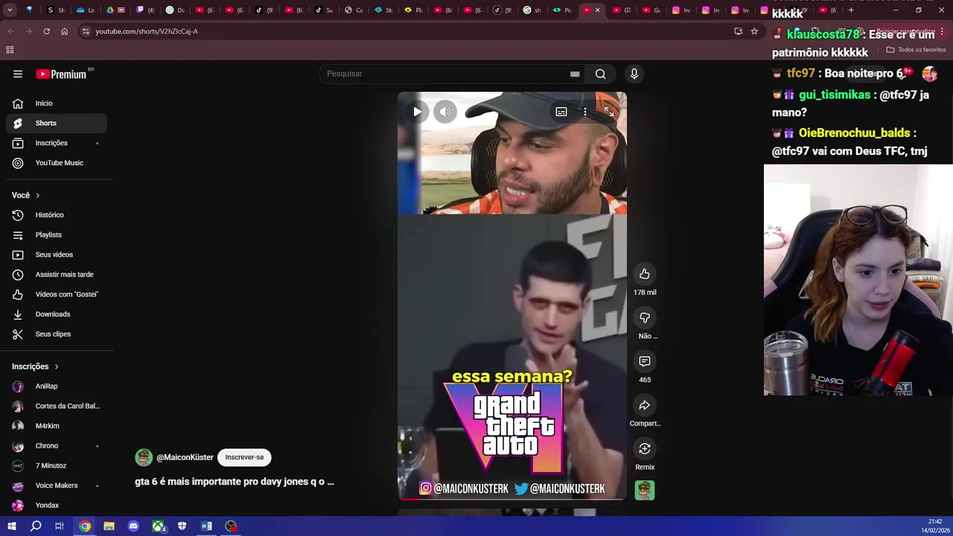The width and height of the screenshot is (953, 536).
Task: Click the search magnifier button
Action: coord(600,74)
